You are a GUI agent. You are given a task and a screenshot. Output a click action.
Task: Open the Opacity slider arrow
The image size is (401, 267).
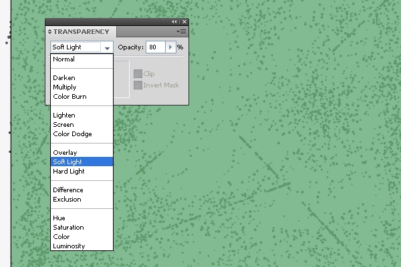click(170, 47)
